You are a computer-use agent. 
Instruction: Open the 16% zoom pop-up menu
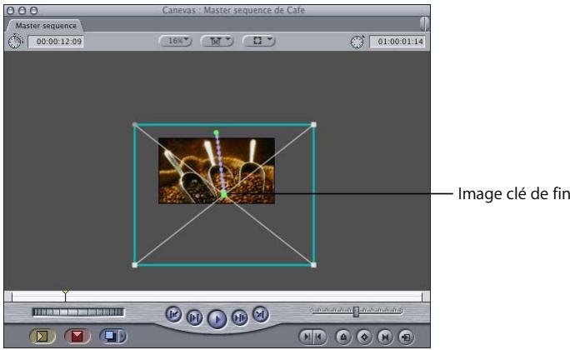click(176, 41)
